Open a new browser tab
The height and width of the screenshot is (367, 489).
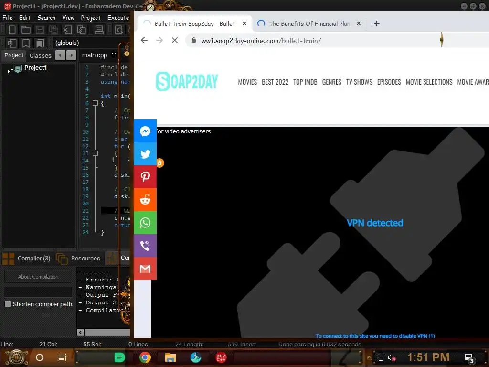[x=377, y=23]
